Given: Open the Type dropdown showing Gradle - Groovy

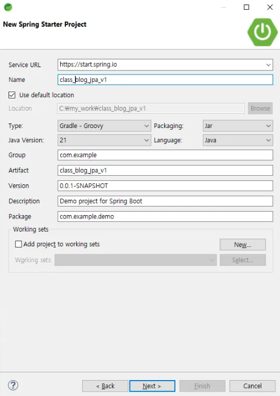Looking at the screenshot, I should [104, 126].
